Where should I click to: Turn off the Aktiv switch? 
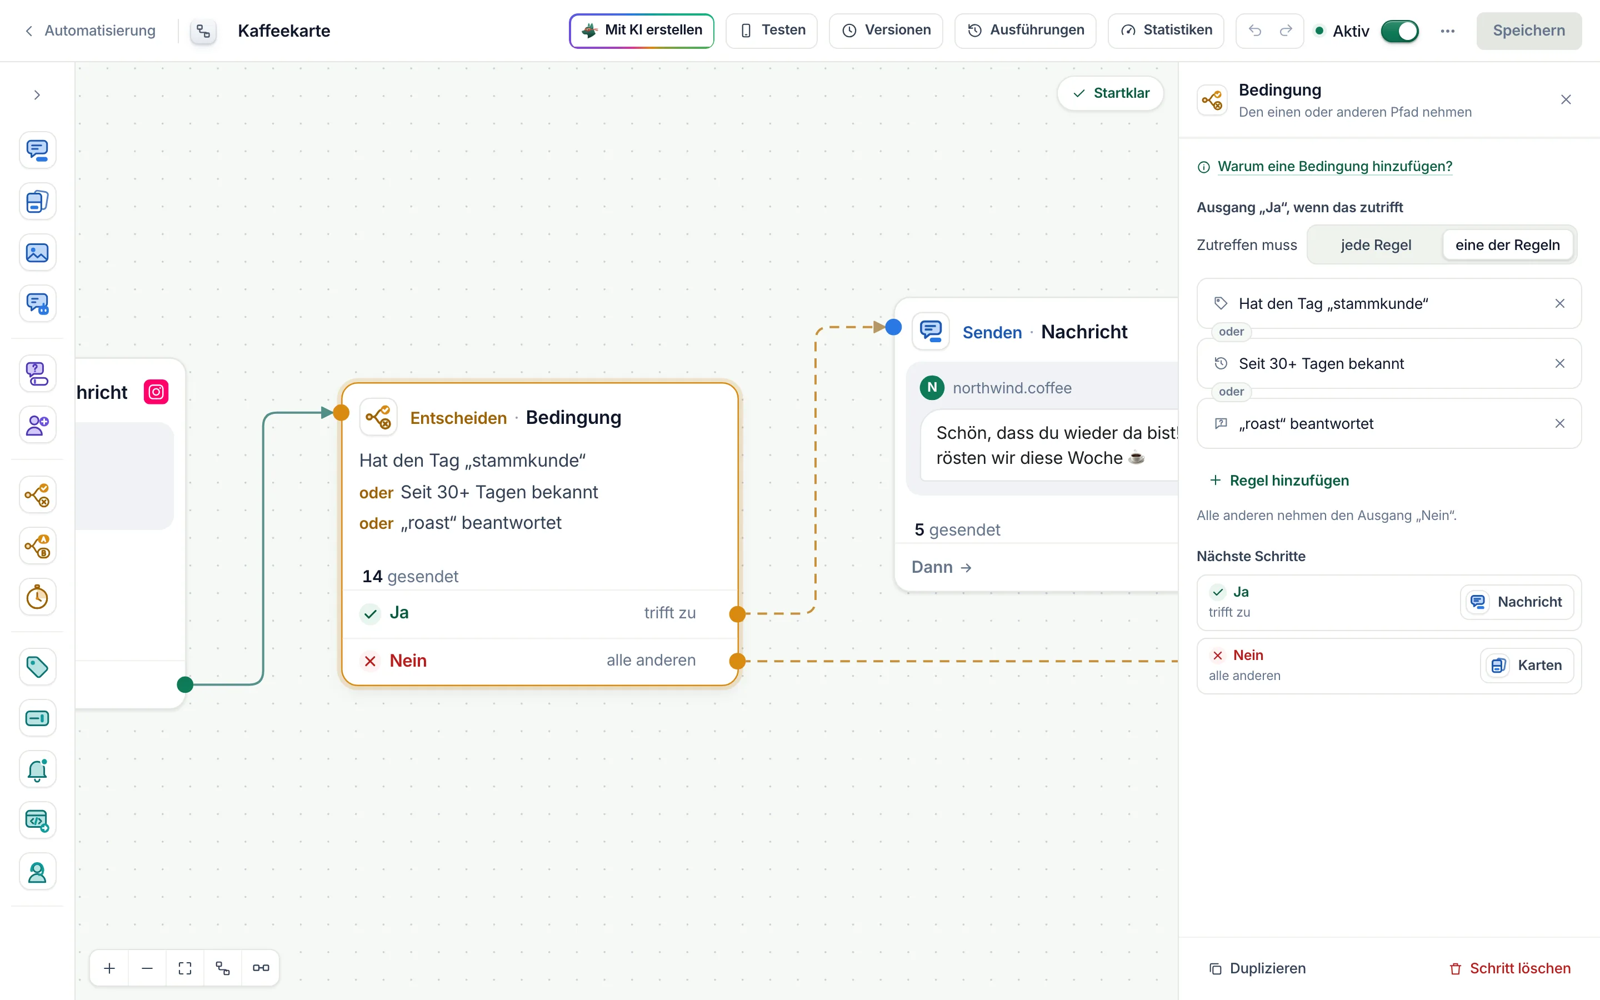tap(1399, 31)
